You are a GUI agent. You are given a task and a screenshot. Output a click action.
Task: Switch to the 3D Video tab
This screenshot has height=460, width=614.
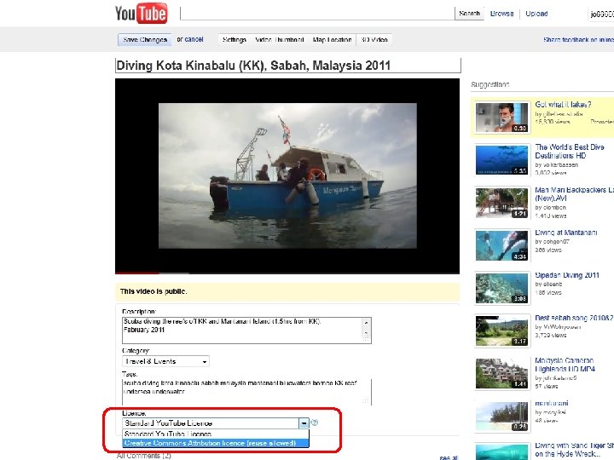click(x=374, y=40)
